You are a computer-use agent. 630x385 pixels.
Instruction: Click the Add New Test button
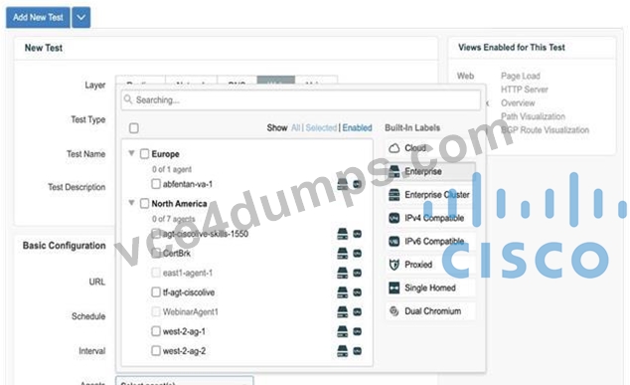38,17
